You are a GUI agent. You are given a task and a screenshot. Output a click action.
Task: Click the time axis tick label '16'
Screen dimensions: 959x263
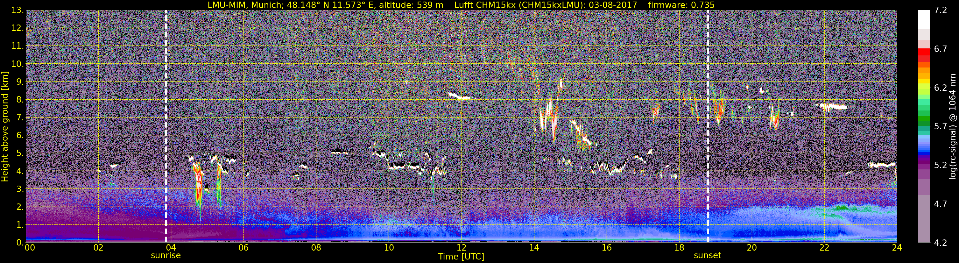(606, 248)
